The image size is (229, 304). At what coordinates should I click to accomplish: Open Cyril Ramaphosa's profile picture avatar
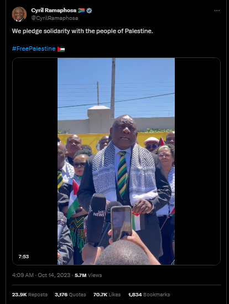click(x=19, y=14)
